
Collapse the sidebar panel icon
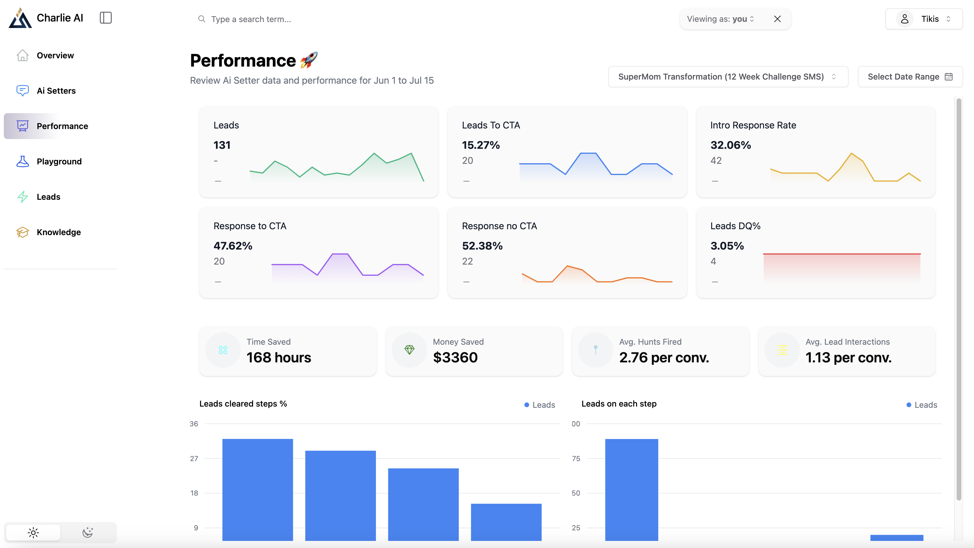coord(105,18)
